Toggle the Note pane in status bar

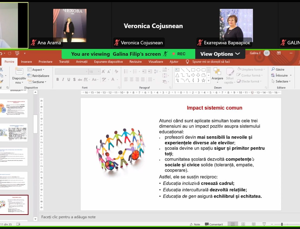[x=195, y=224]
